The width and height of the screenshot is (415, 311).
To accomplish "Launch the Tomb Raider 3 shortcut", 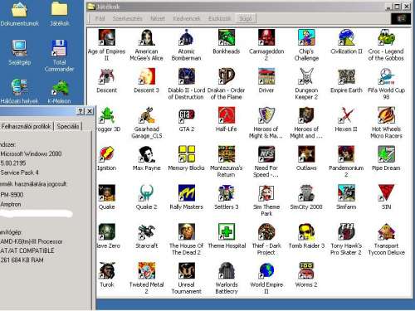I will 306,231.
